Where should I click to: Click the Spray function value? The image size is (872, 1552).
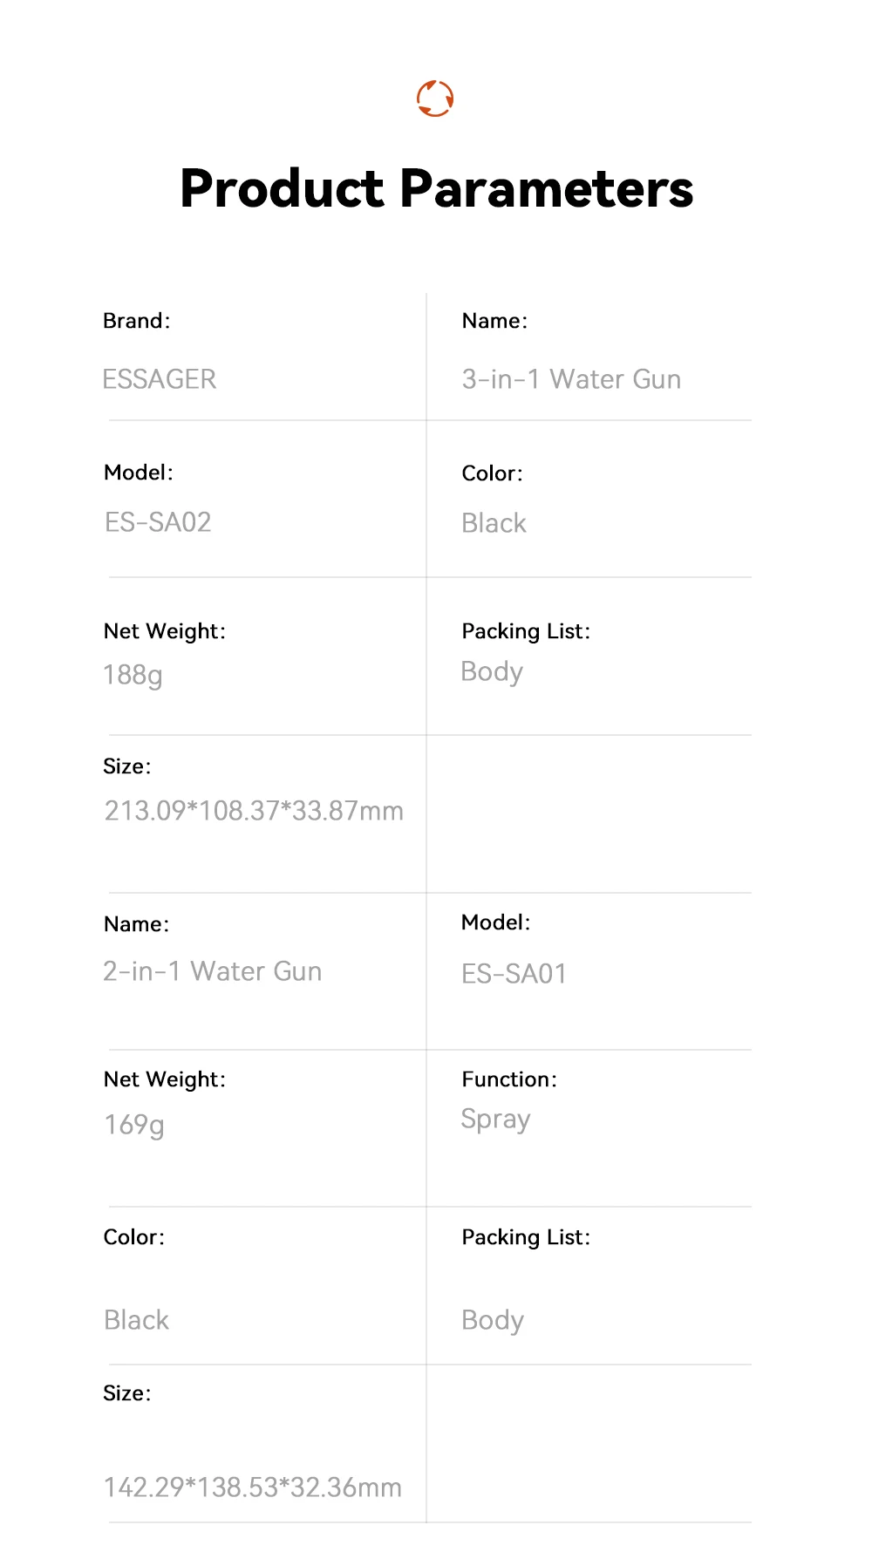pyautogui.click(x=495, y=1120)
